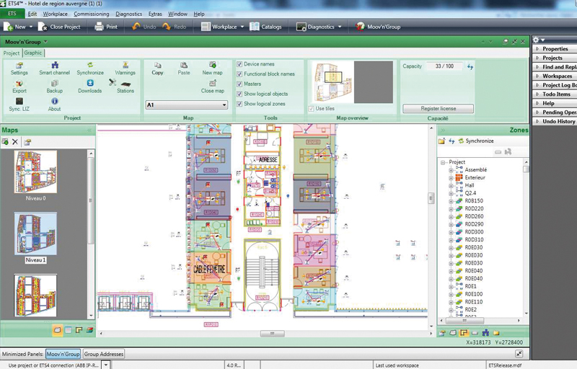Click the Export icon

(x=19, y=86)
